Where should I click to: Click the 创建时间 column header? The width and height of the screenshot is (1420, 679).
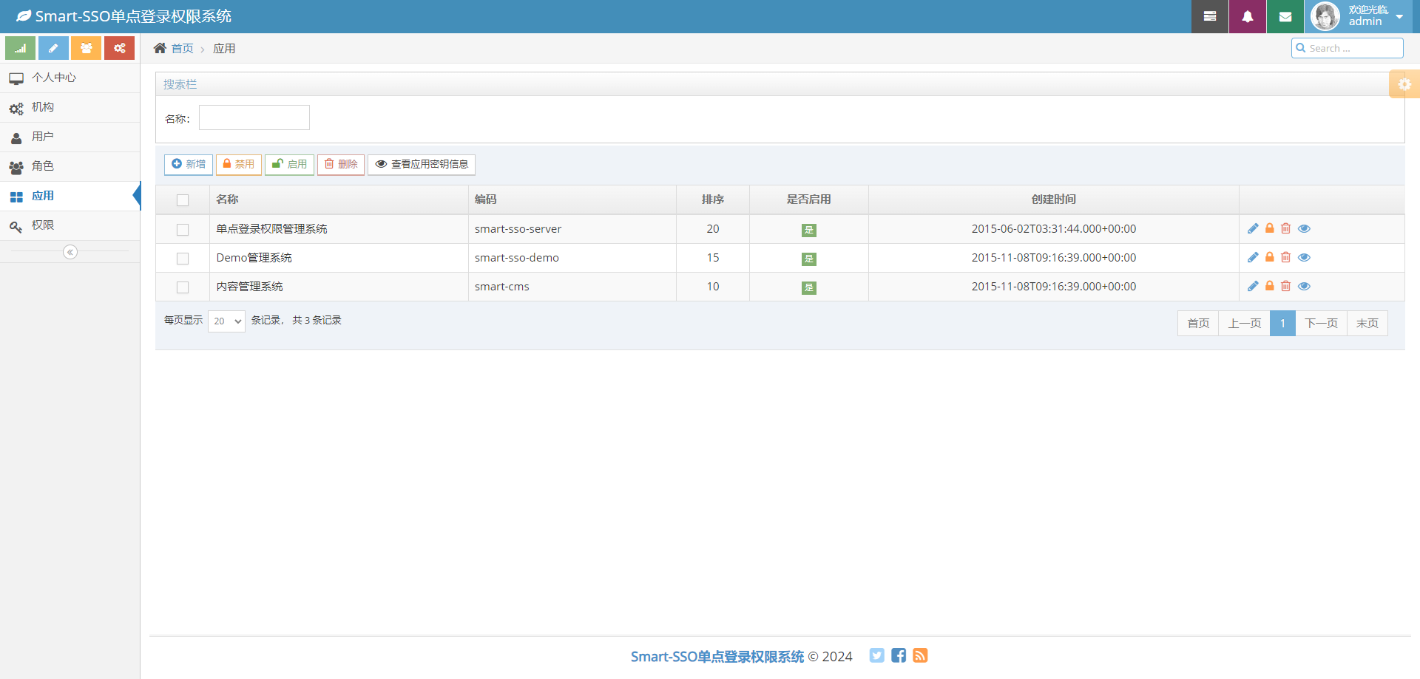(1054, 199)
